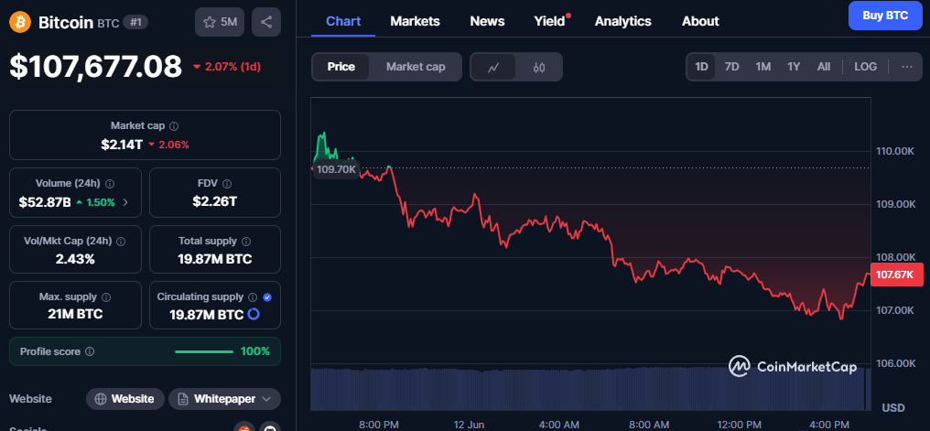The image size is (930, 431).
Task: Click the 109.70K opening price marker
Action: pos(336,169)
